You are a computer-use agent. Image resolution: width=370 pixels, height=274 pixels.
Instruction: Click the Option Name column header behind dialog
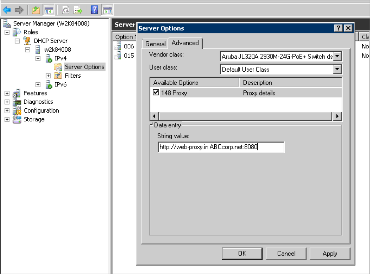pyautogui.click(x=125, y=37)
